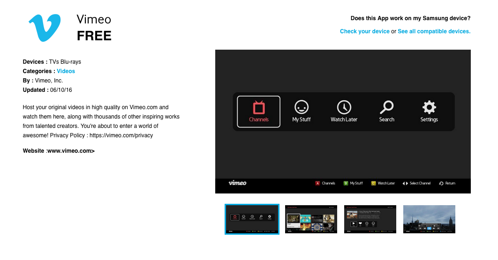Screen dimensions: 498x260
Task: Click the red A Channels shortcut icon
Action: click(317, 183)
